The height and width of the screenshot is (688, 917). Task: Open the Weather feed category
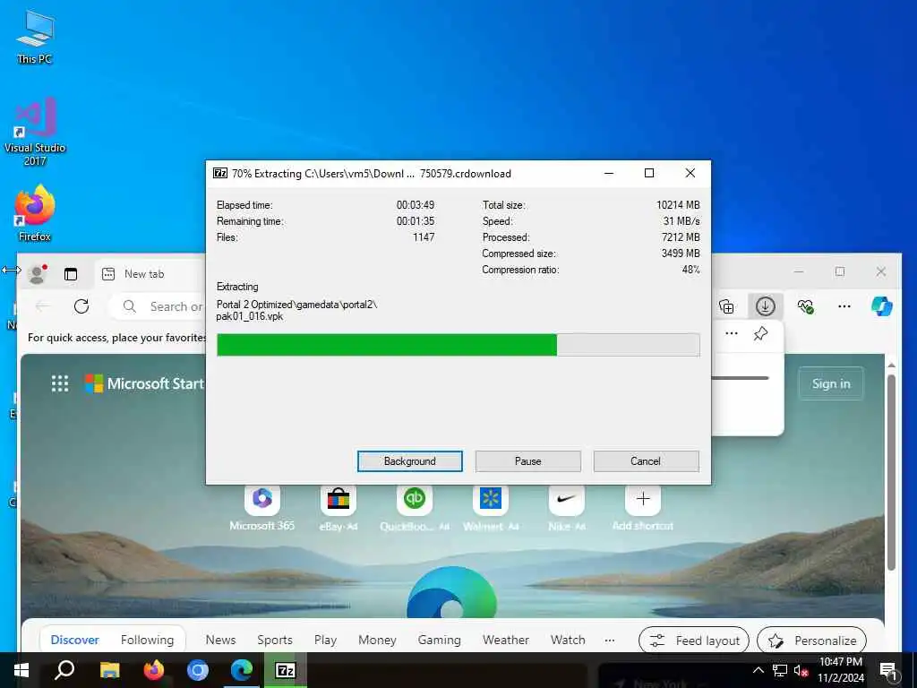[x=506, y=640]
